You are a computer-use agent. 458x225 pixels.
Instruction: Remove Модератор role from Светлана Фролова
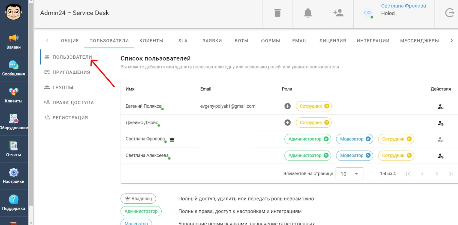(x=368, y=139)
